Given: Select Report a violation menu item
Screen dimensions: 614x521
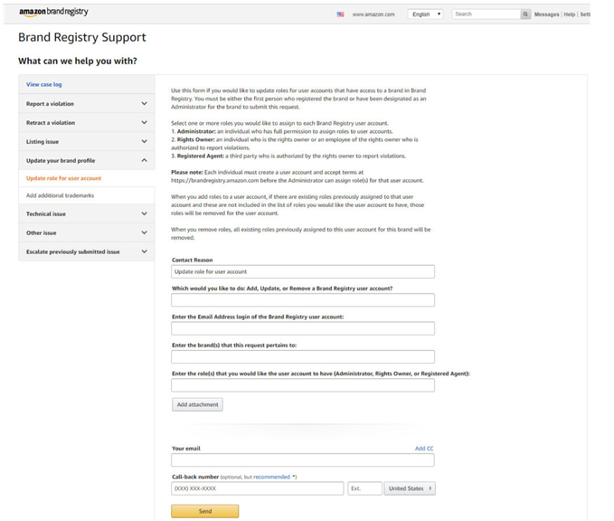Looking at the screenshot, I should pyautogui.click(x=86, y=104).
